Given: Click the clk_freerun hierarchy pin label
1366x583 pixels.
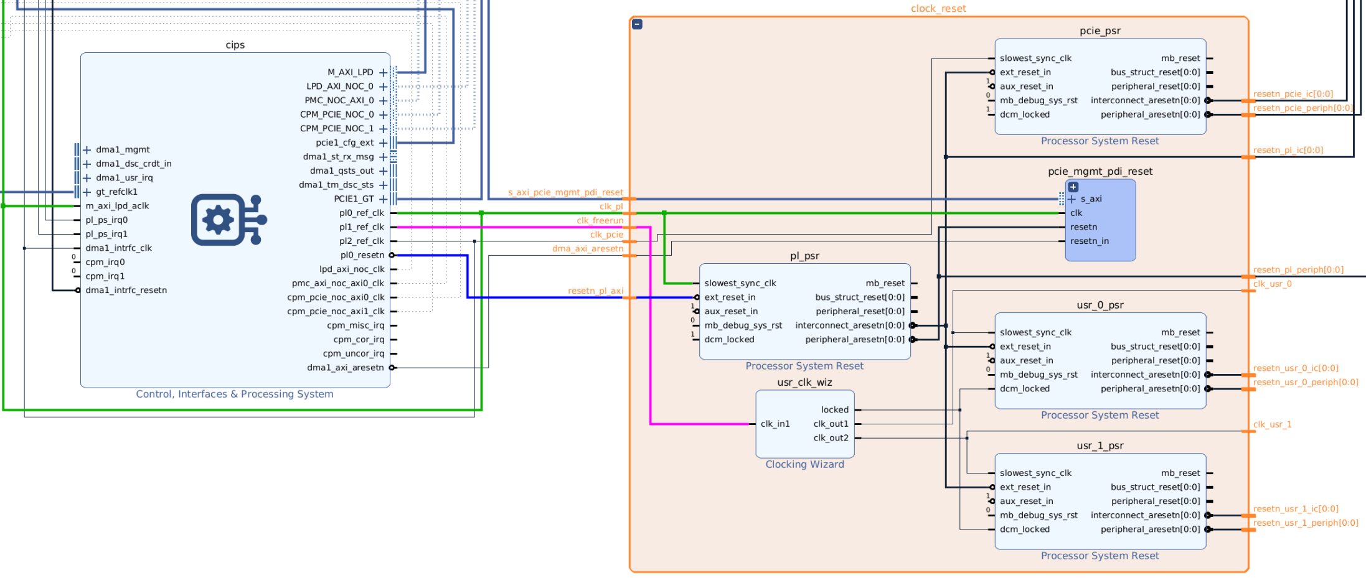Looking at the screenshot, I should pos(600,220).
